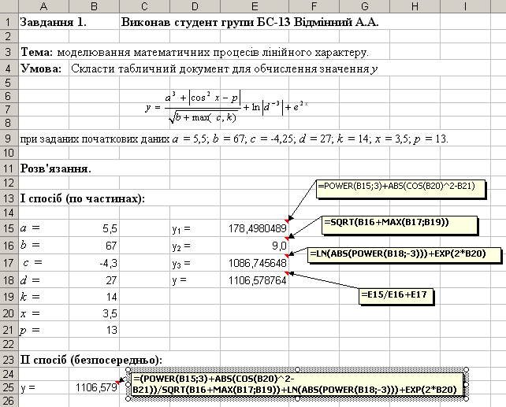506x407 pixels.
Task: Click the 'y =' label in row 25
Action: [43, 387]
